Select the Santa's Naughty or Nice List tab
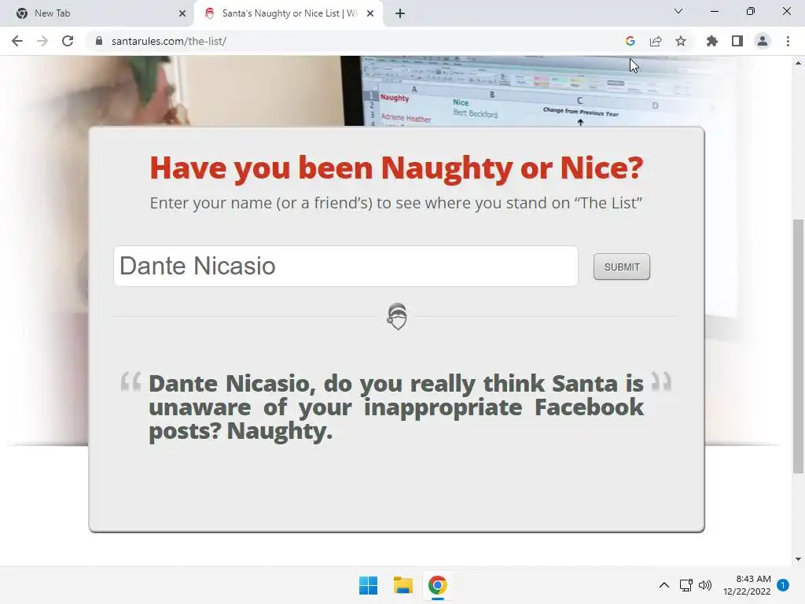The image size is (805, 604). (x=288, y=13)
